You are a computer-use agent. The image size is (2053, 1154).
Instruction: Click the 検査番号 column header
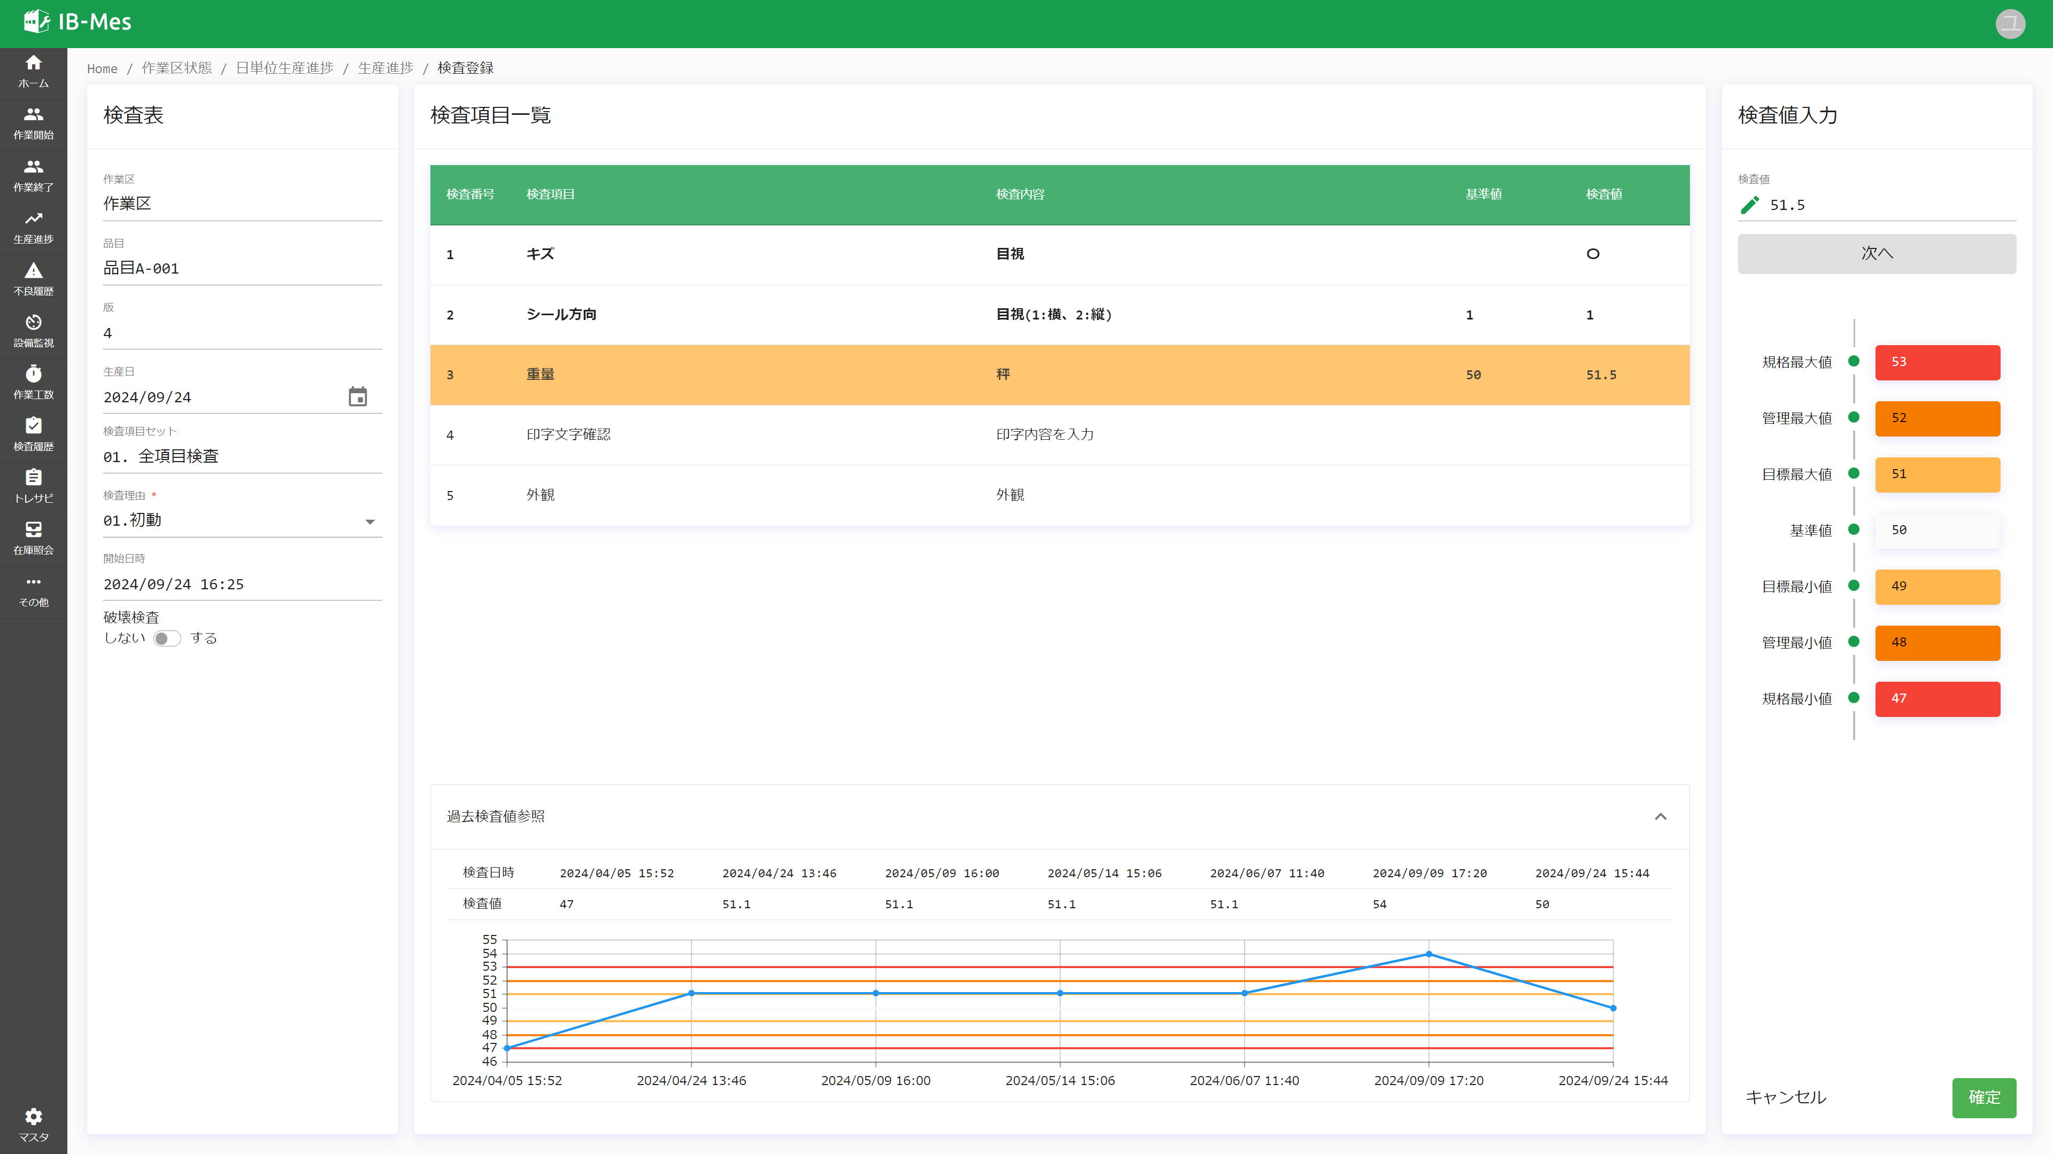(x=470, y=194)
